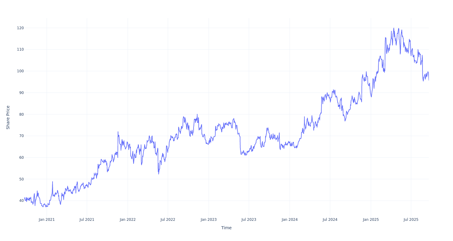Click the "Share Price" y-axis title
This screenshot has height=241, width=453.
pos(8,117)
